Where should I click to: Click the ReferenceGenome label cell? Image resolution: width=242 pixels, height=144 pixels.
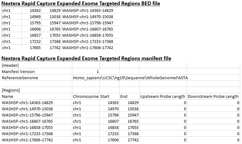pyautogui.click(x=20, y=78)
